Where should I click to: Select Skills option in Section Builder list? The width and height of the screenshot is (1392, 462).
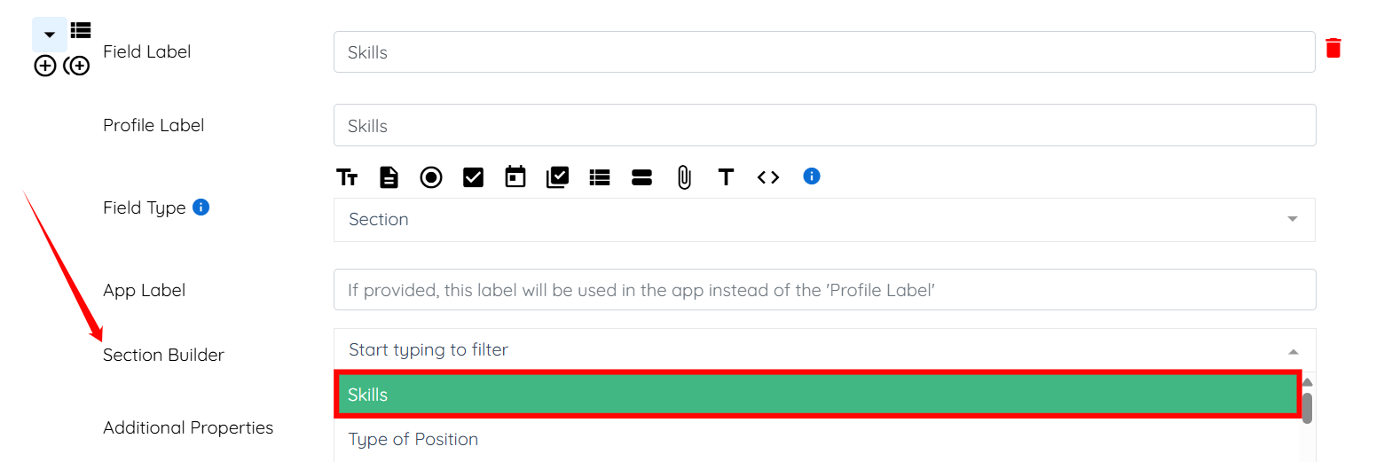816,395
